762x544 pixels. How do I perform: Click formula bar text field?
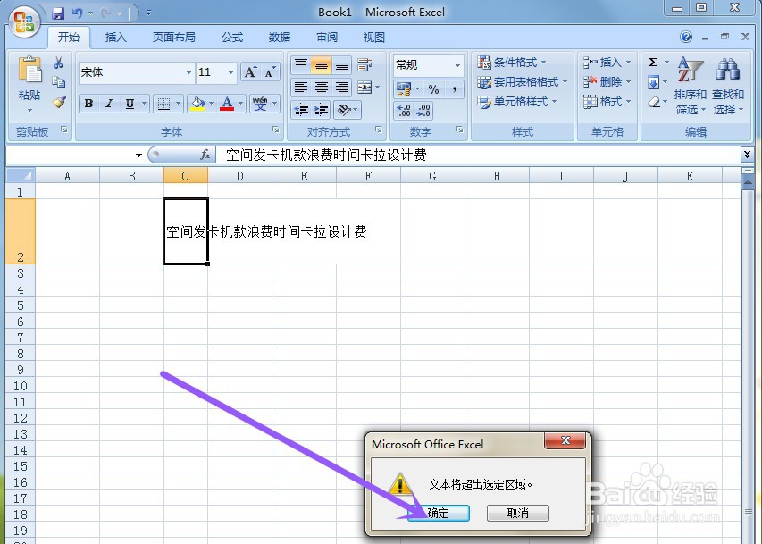point(478,155)
